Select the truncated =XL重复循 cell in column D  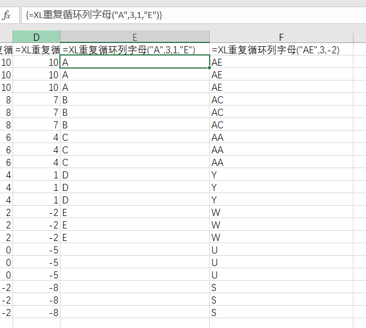pos(36,50)
